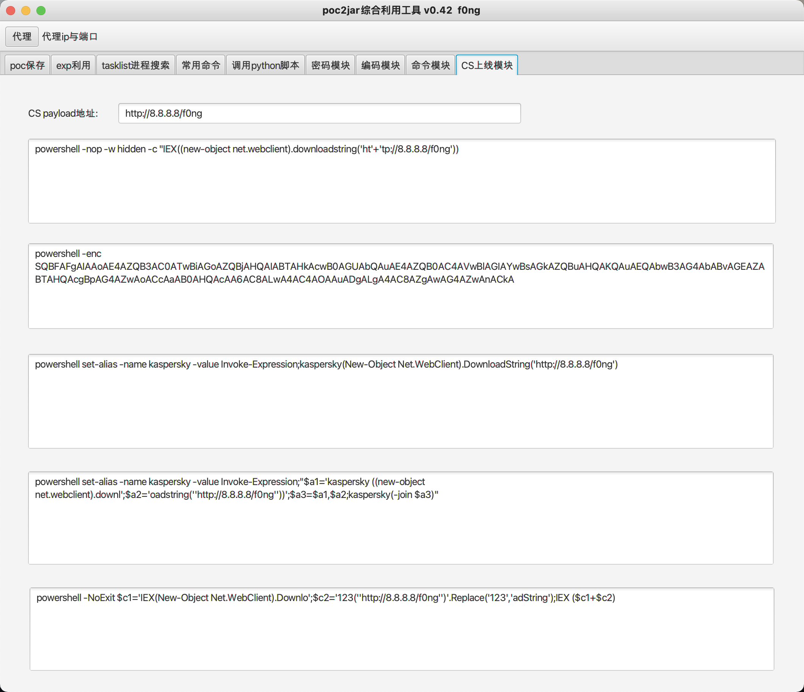Click the 代理ip与端口 label

click(x=70, y=36)
